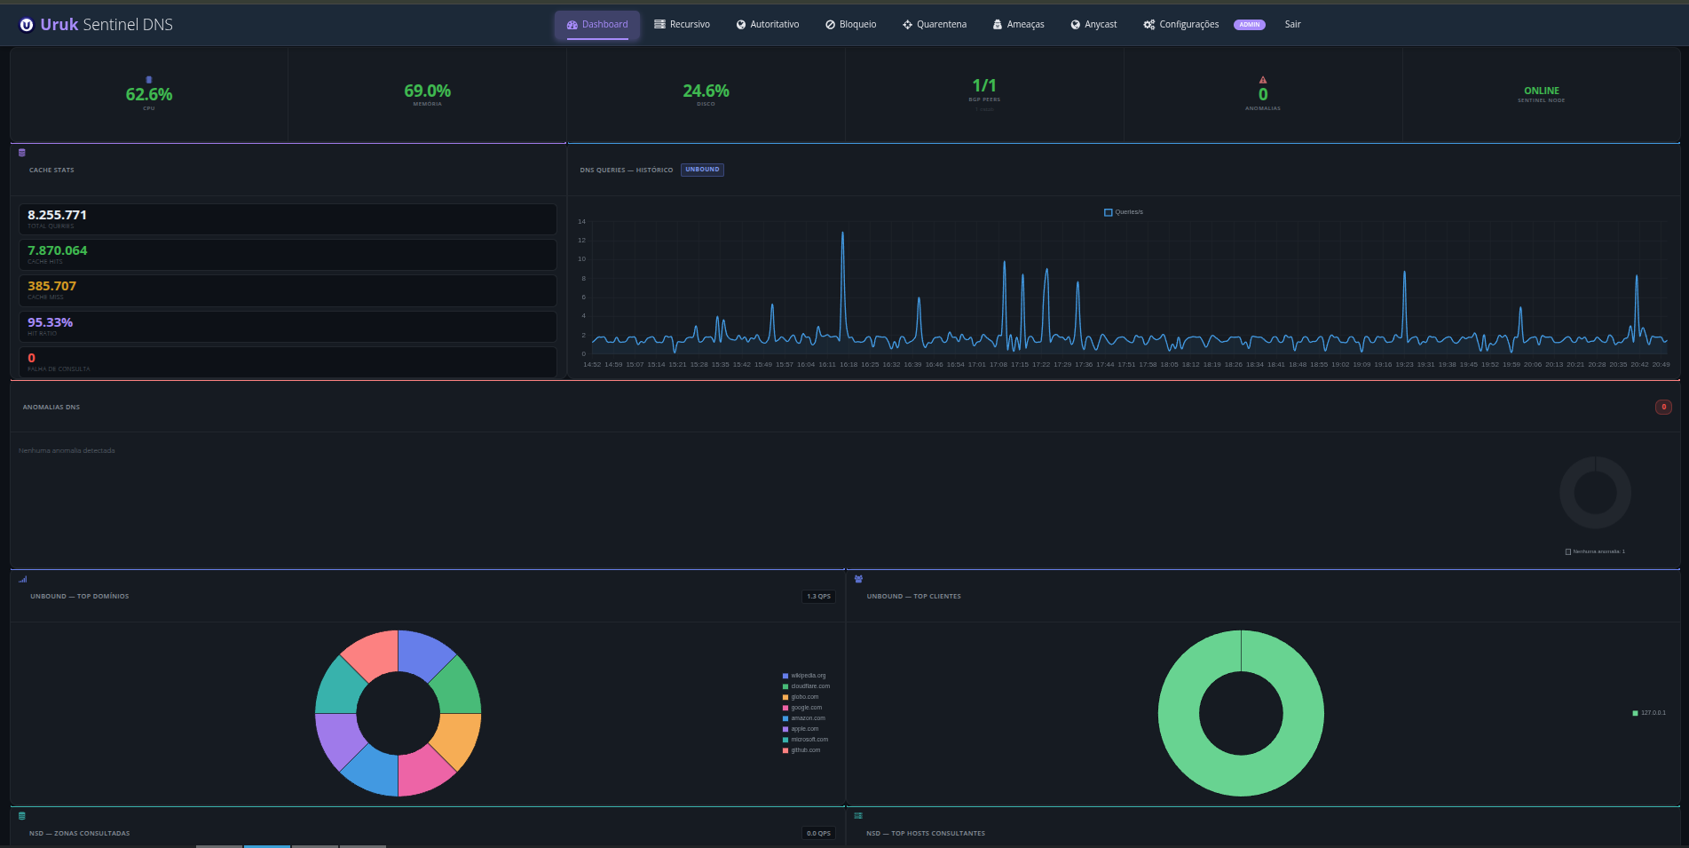Click the Cache Stats database icon
This screenshot has width=1689, height=848.
(22, 153)
